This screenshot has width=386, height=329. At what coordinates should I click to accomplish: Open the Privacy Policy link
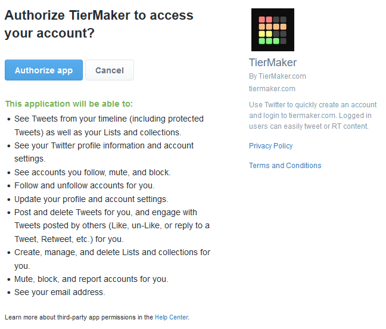click(x=270, y=146)
